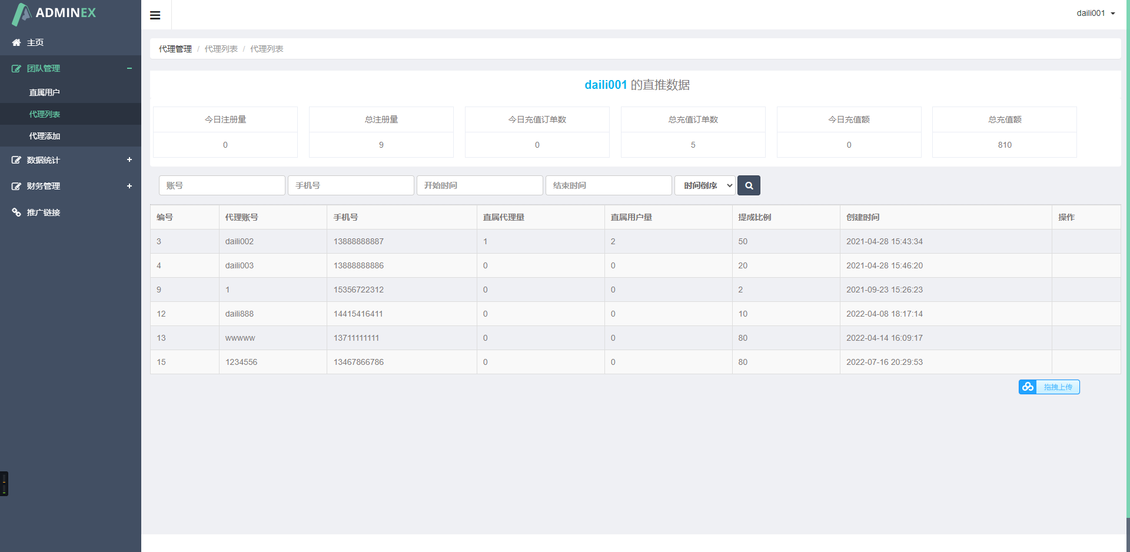Select 代理添加 in the sidebar
Screen dimensions: 1130x552
point(45,136)
